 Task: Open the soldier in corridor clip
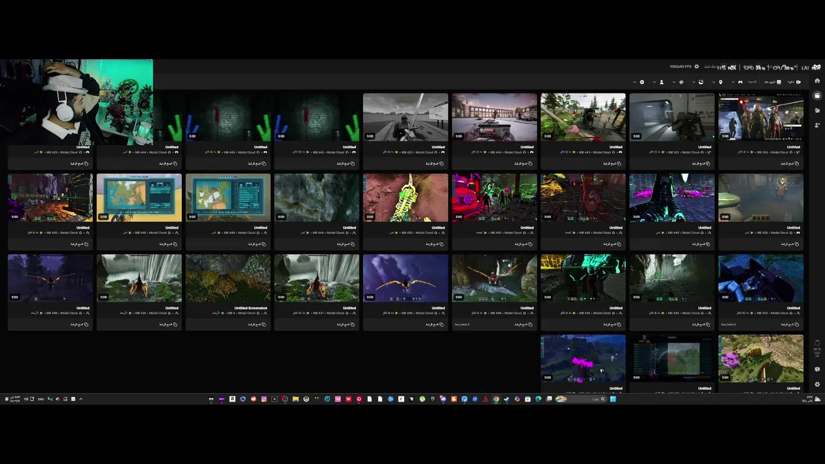(x=672, y=117)
